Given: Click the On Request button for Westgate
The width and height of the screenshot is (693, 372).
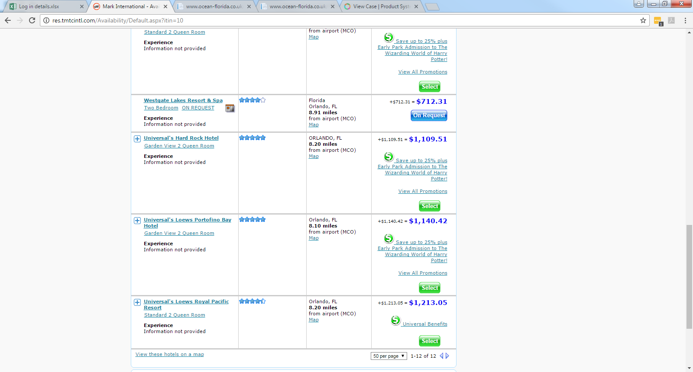Looking at the screenshot, I should point(429,115).
